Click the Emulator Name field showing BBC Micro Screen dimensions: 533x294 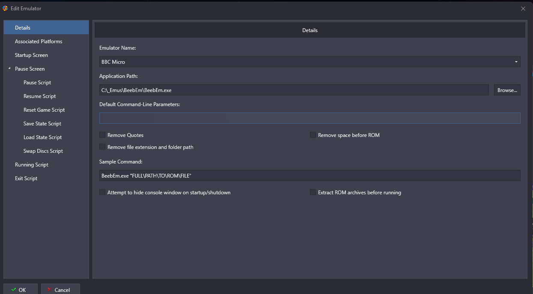pos(310,62)
